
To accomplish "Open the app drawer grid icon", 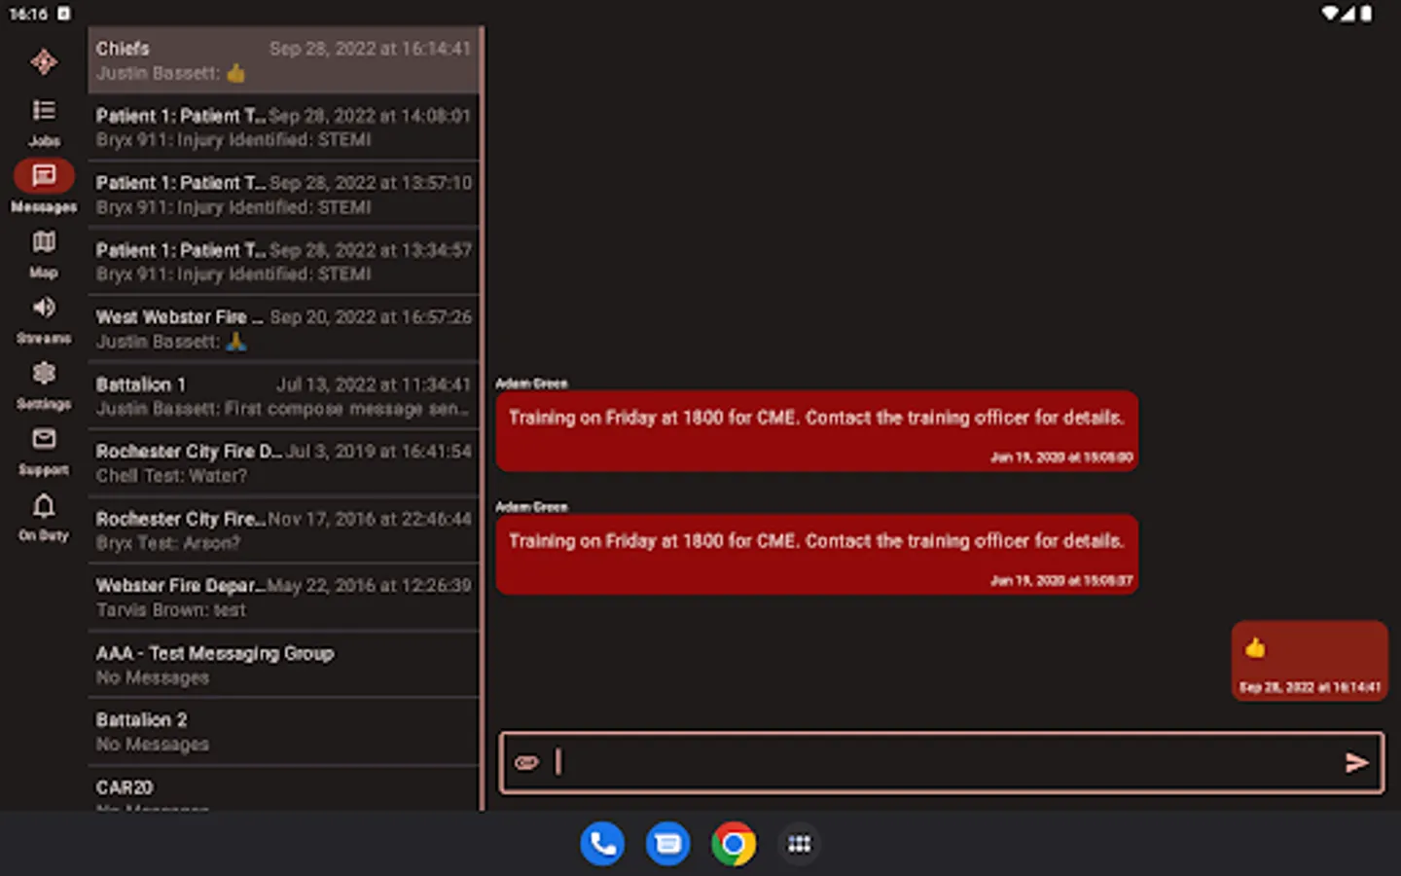I will 799,844.
